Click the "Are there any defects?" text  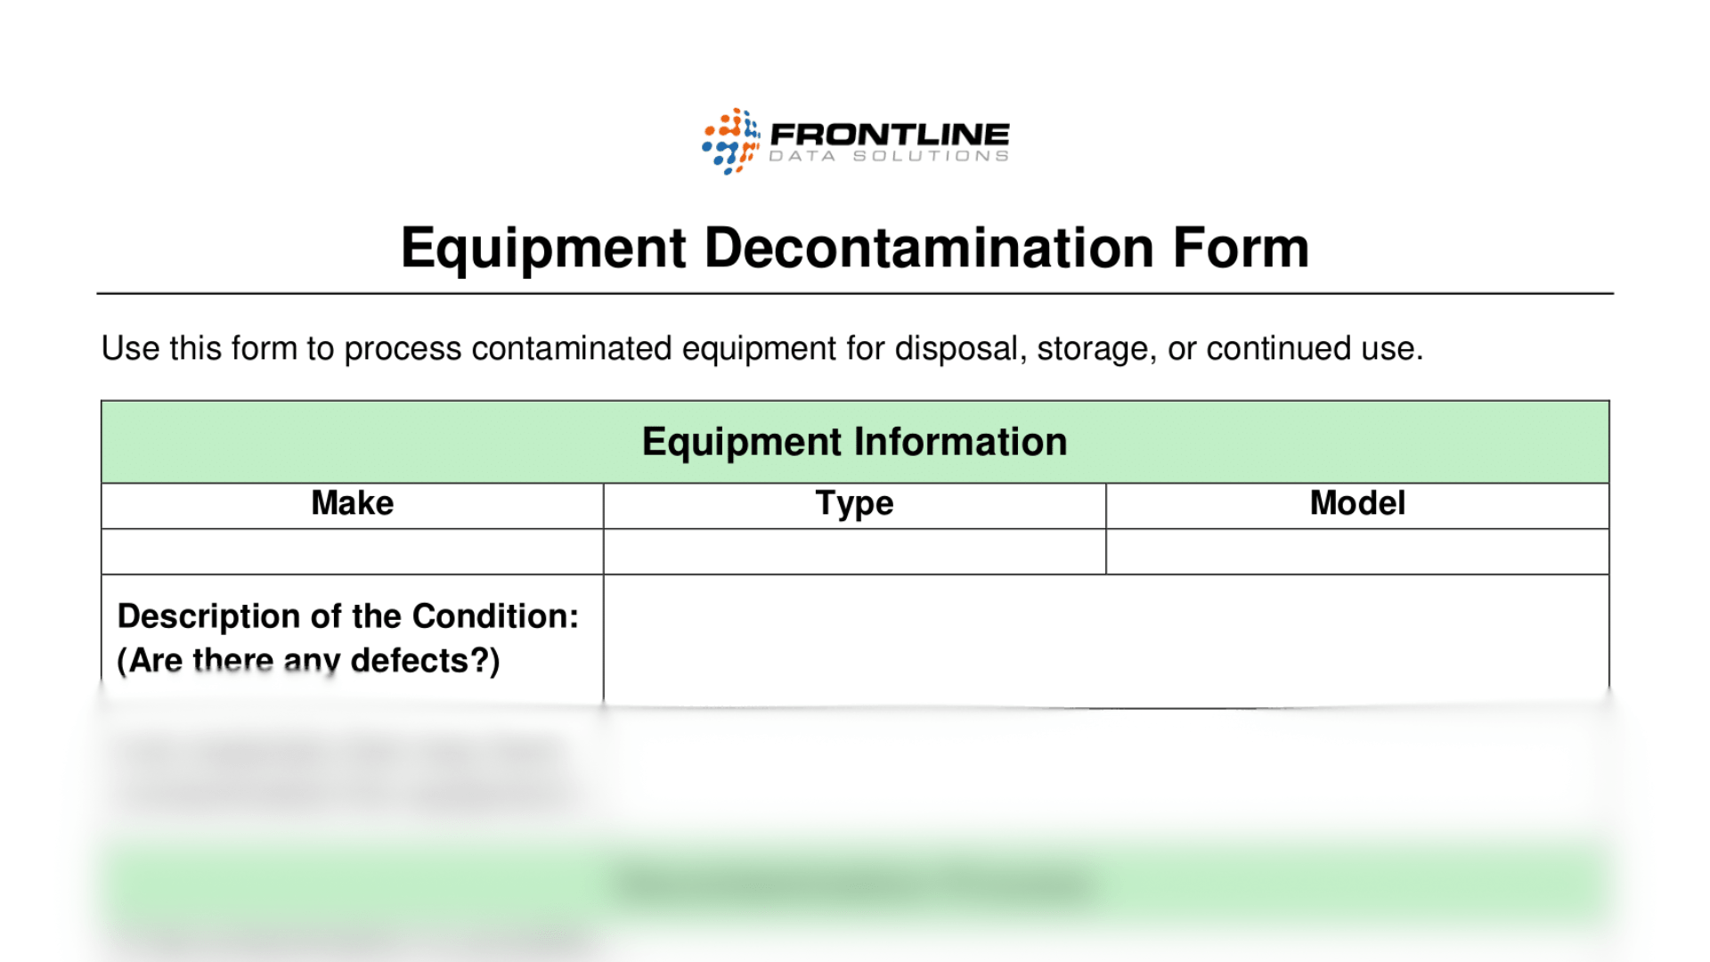pyautogui.click(x=309, y=661)
